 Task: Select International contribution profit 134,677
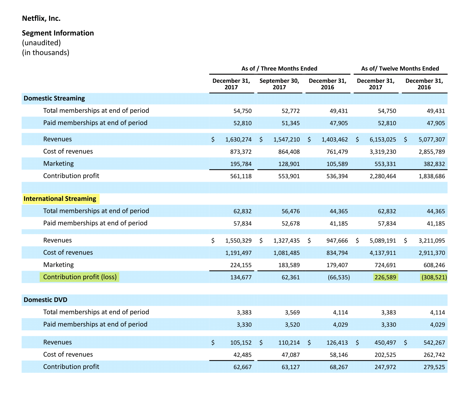point(241,277)
